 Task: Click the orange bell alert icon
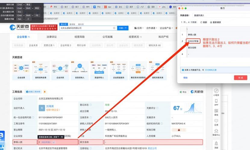tap(45, 92)
